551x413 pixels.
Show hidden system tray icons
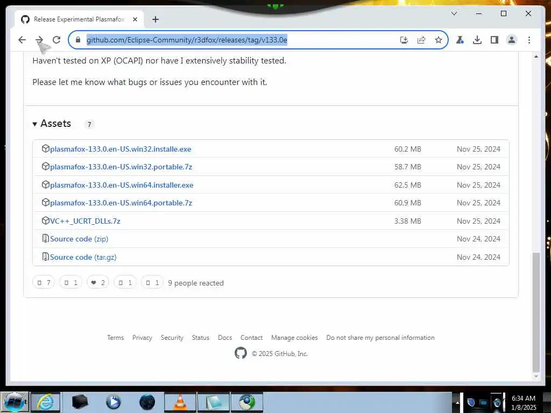point(457,402)
